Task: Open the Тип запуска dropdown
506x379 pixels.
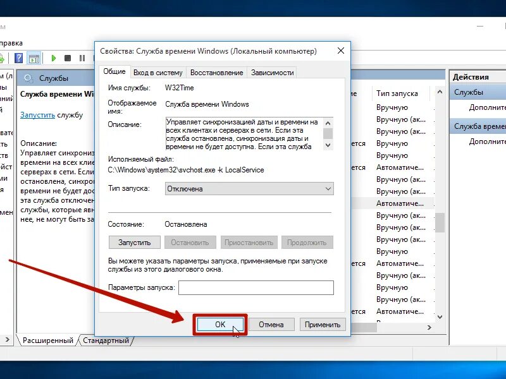Action: 249,189
